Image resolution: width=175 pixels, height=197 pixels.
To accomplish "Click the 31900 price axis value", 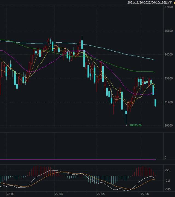I will click(169, 102).
